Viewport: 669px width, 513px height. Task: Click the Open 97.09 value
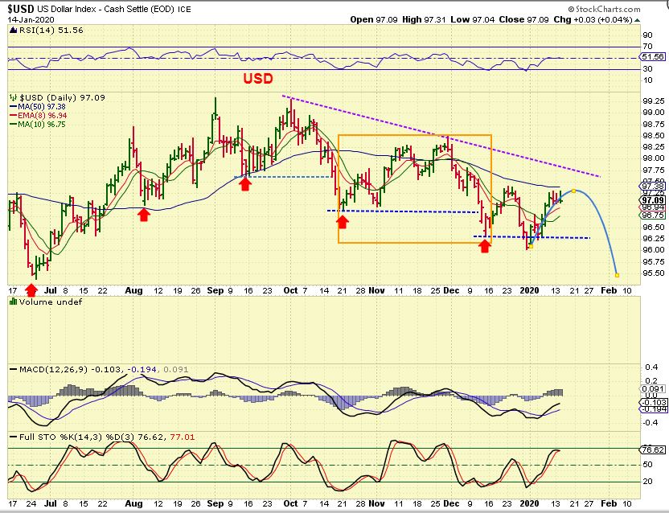(373, 19)
